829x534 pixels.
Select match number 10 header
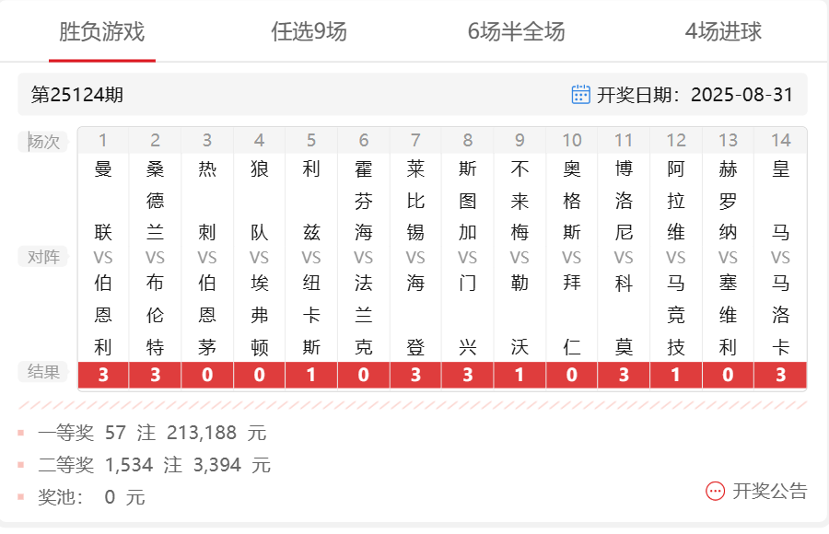[571, 140]
